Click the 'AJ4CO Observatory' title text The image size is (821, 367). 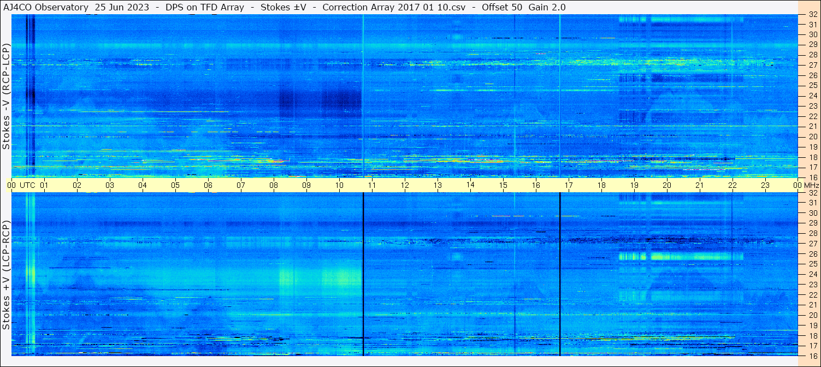click(x=45, y=7)
